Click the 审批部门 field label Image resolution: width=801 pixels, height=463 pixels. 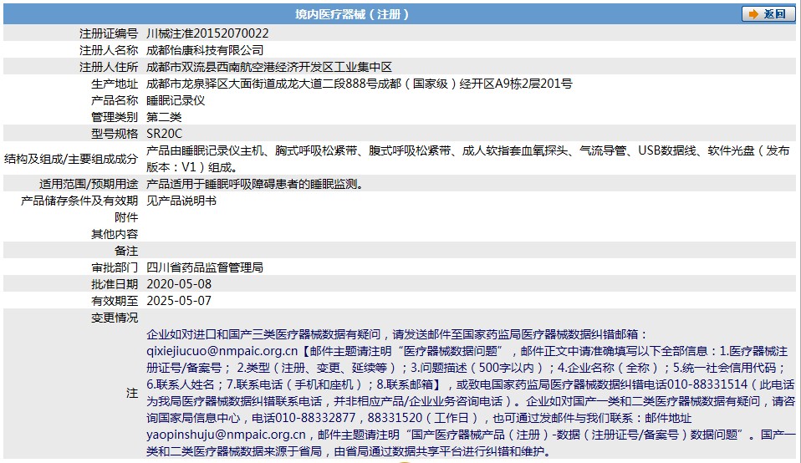click(x=115, y=268)
